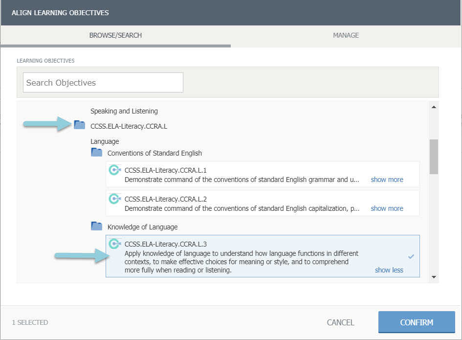Cancel the align objectives dialog
Image resolution: width=462 pixels, height=340 pixels.
click(341, 322)
